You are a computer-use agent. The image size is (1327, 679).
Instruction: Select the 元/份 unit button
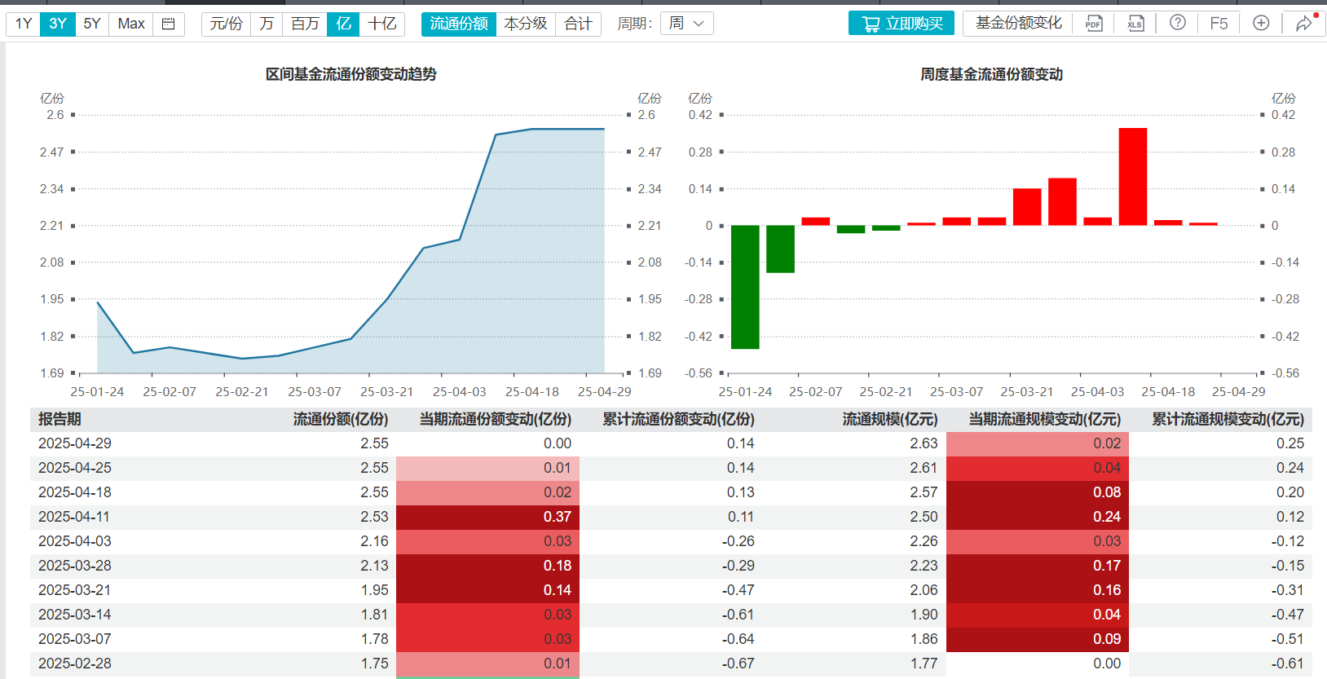click(x=226, y=24)
